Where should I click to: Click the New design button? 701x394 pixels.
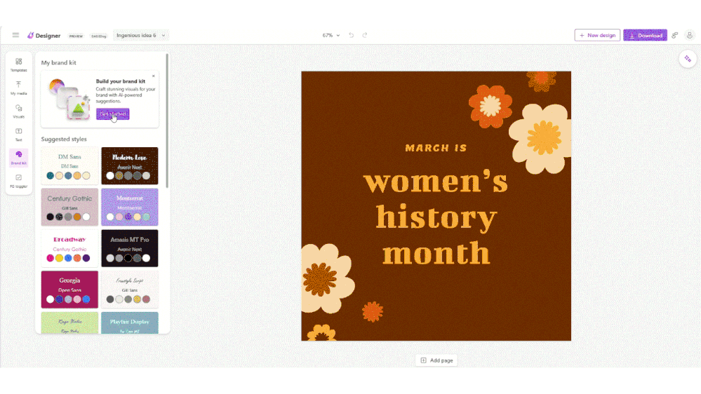(x=597, y=35)
